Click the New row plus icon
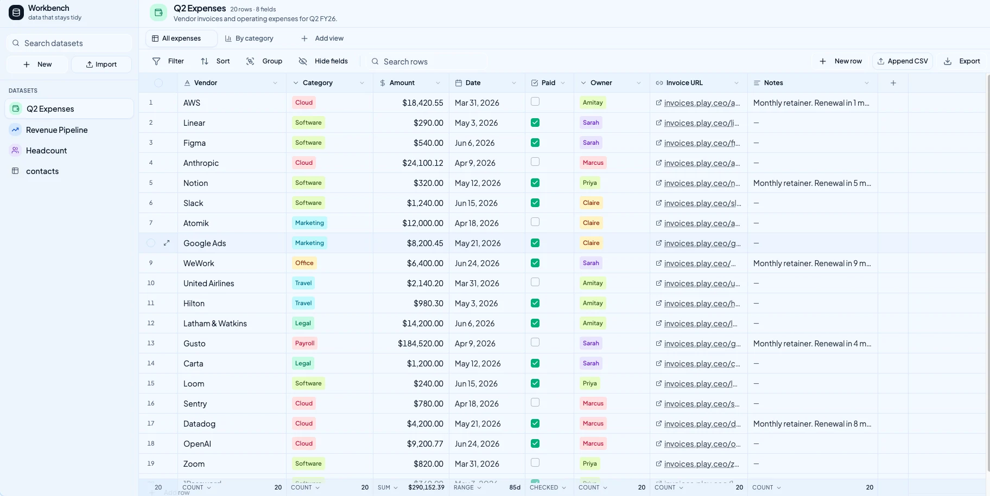This screenshot has height=496, width=990. coord(823,61)
